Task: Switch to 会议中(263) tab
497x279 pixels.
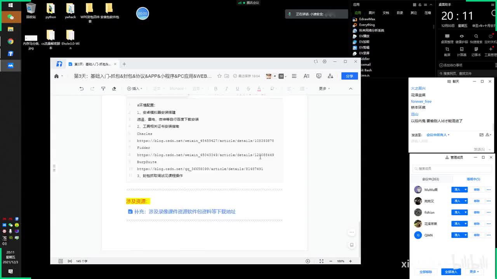Action: coord(431,179)
